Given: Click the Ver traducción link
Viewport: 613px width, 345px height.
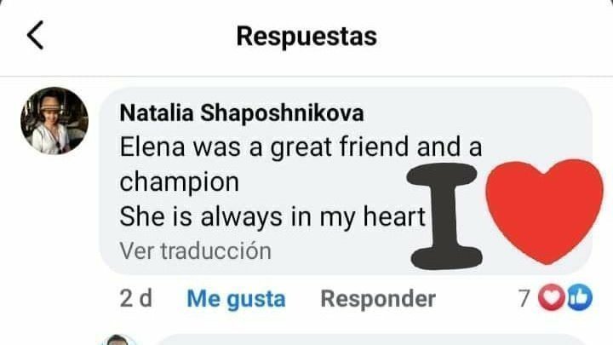Looking at the screenshot, I should [195, 250].
